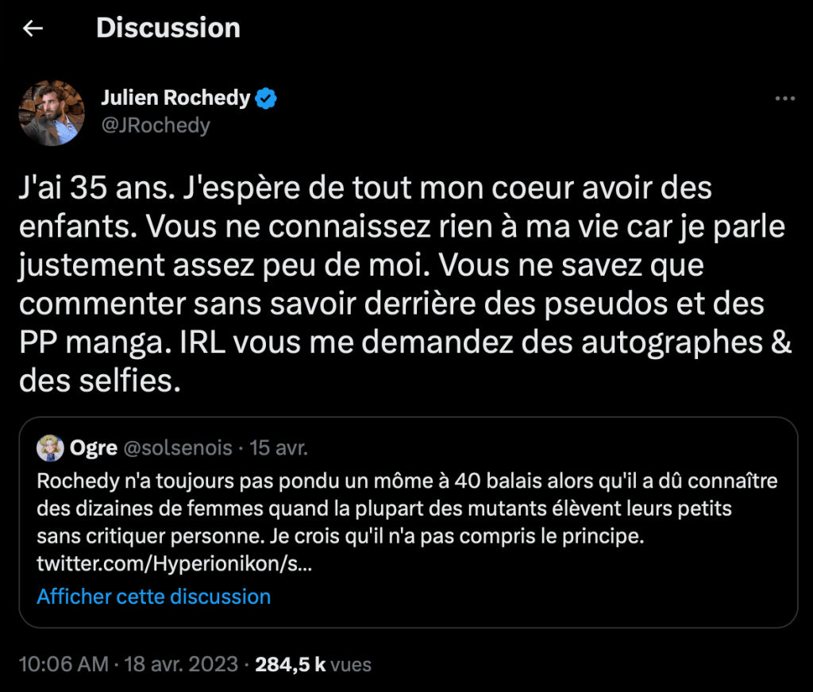Click the blue verified badge icon
Viewport: 813px width, 692px height.
tap(266, 99)
